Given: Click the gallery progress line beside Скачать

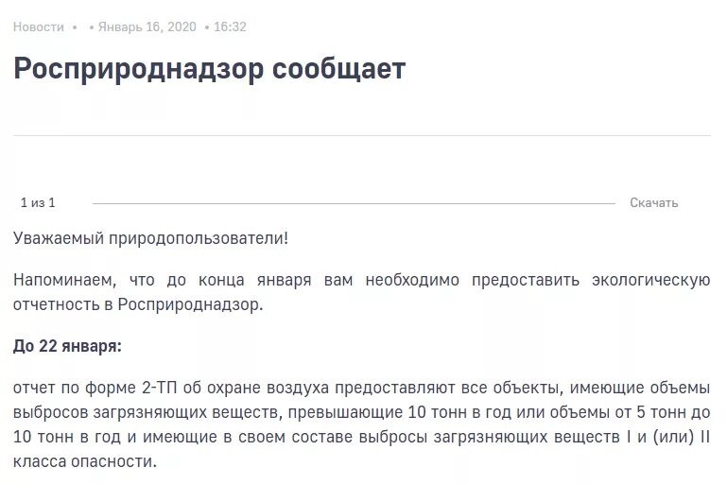Looking at the screenshot, I should coord(354,203).
